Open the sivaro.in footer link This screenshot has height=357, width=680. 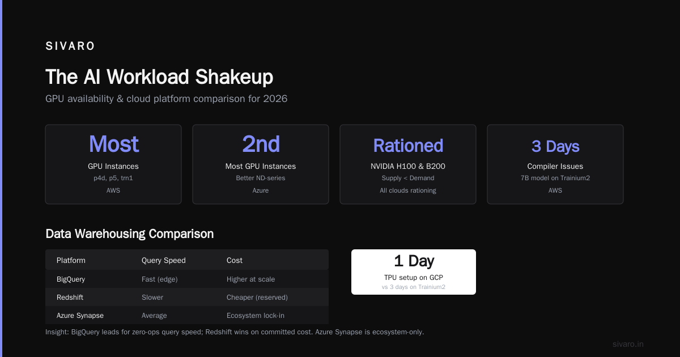point(628,344)
